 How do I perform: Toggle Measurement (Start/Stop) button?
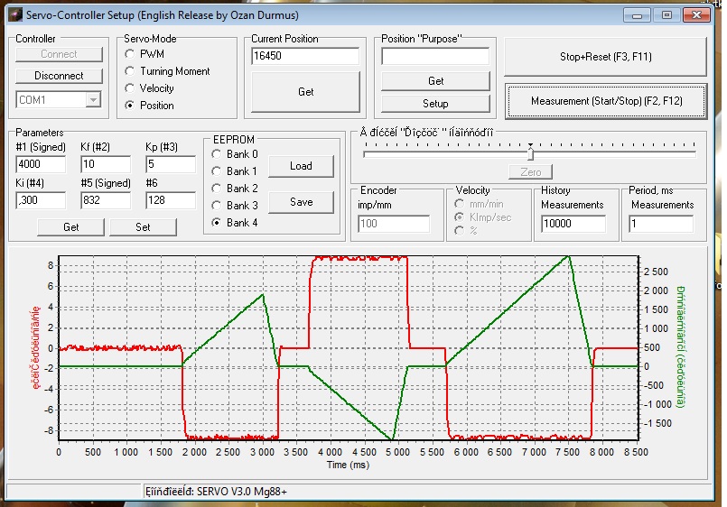pyautogui.click(x=606, y=101)
